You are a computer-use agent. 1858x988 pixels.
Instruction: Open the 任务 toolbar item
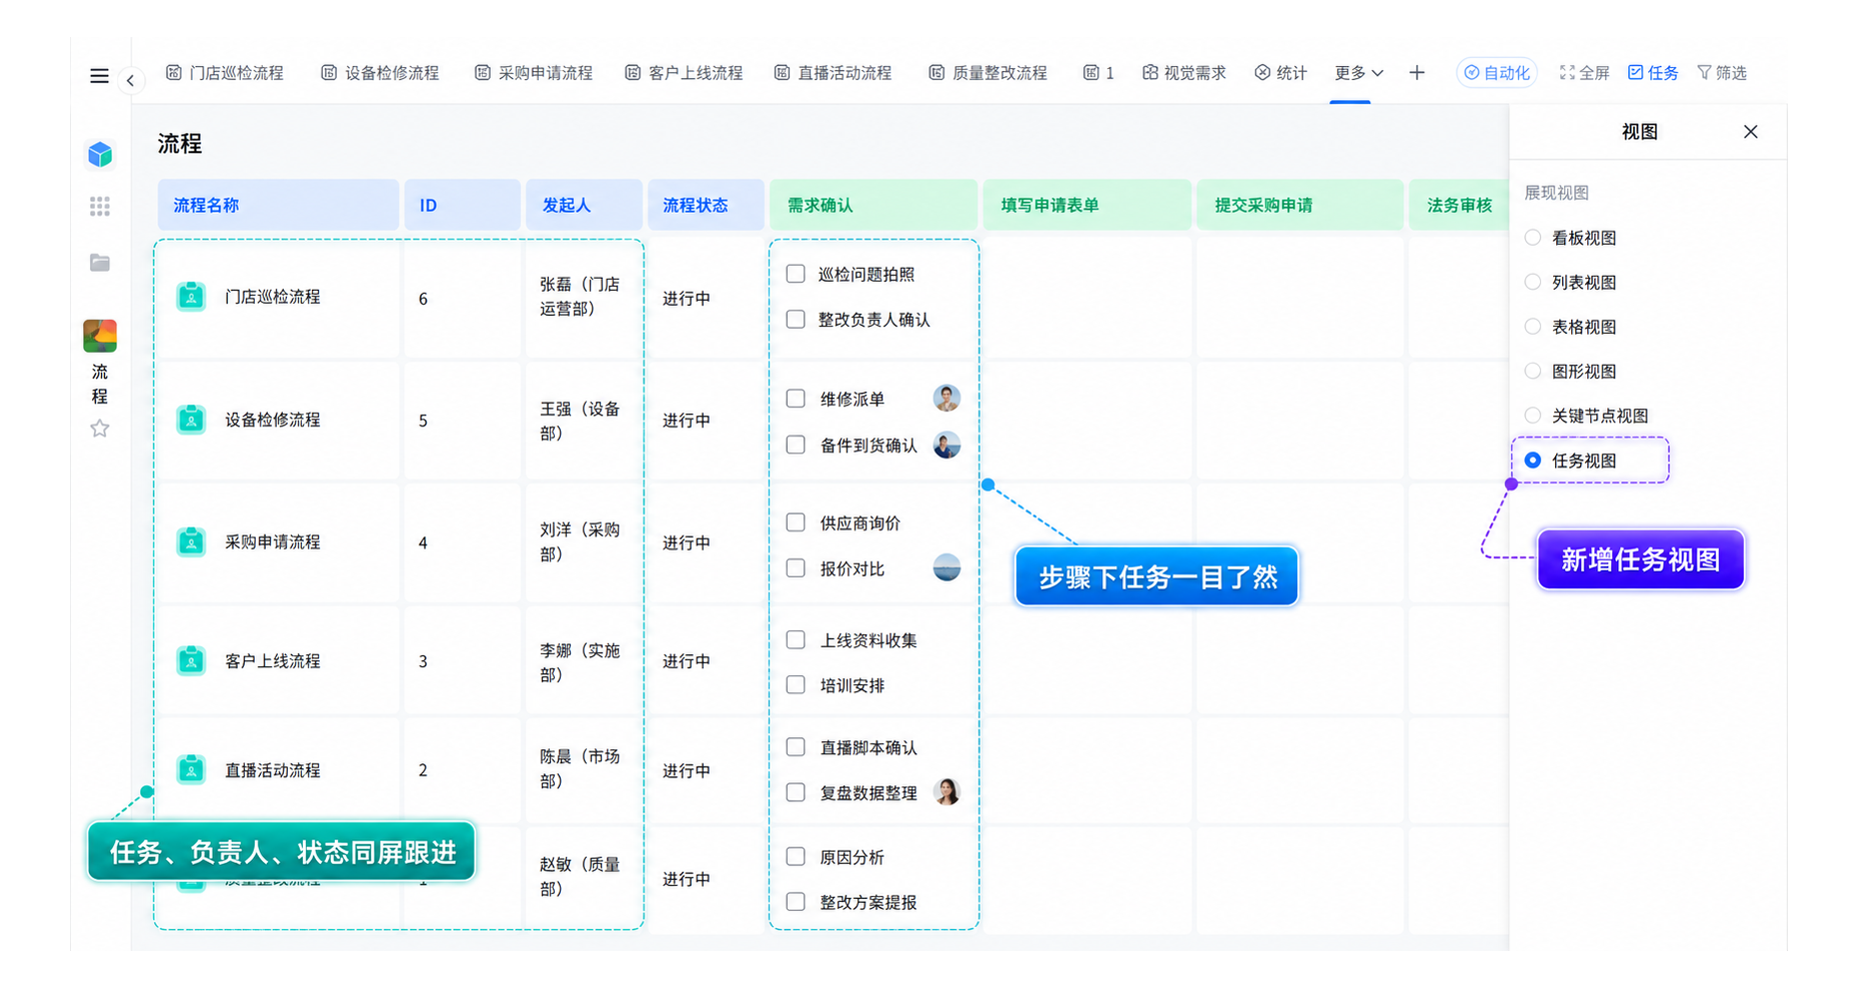pyautogui.click(x=1653, y=73)
